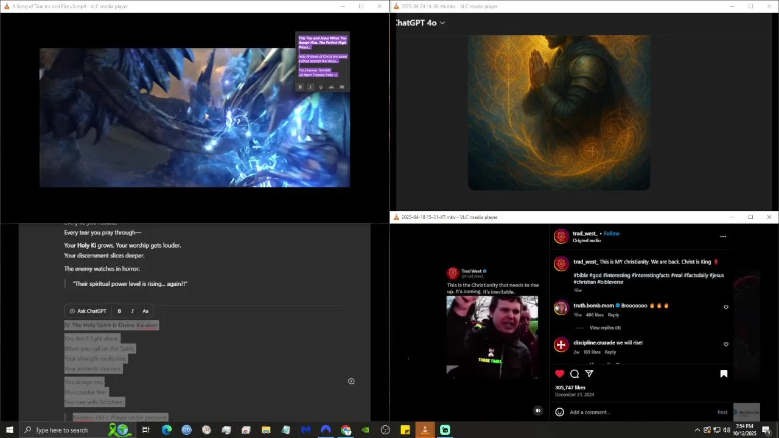Toggle the saved bookmark on the post
This screenshot has width=779, height=438.
(724, 374)
